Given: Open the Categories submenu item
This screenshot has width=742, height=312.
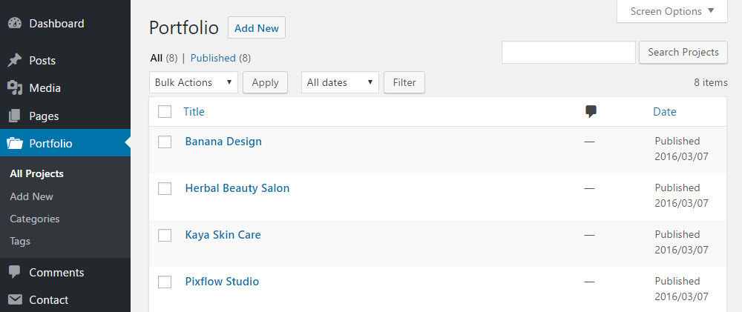Looking at the screenshot, I should click(35, 219).
